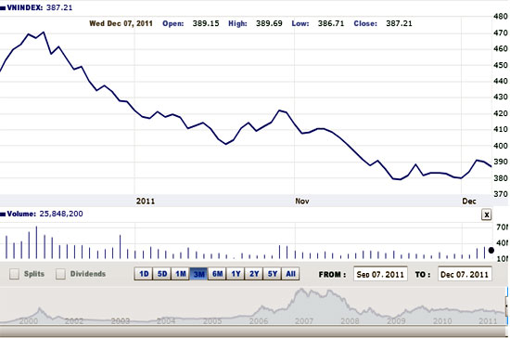
Task: Click 2009 in the overview history chart
Action: pyautogui.click(x=396, y=321)
